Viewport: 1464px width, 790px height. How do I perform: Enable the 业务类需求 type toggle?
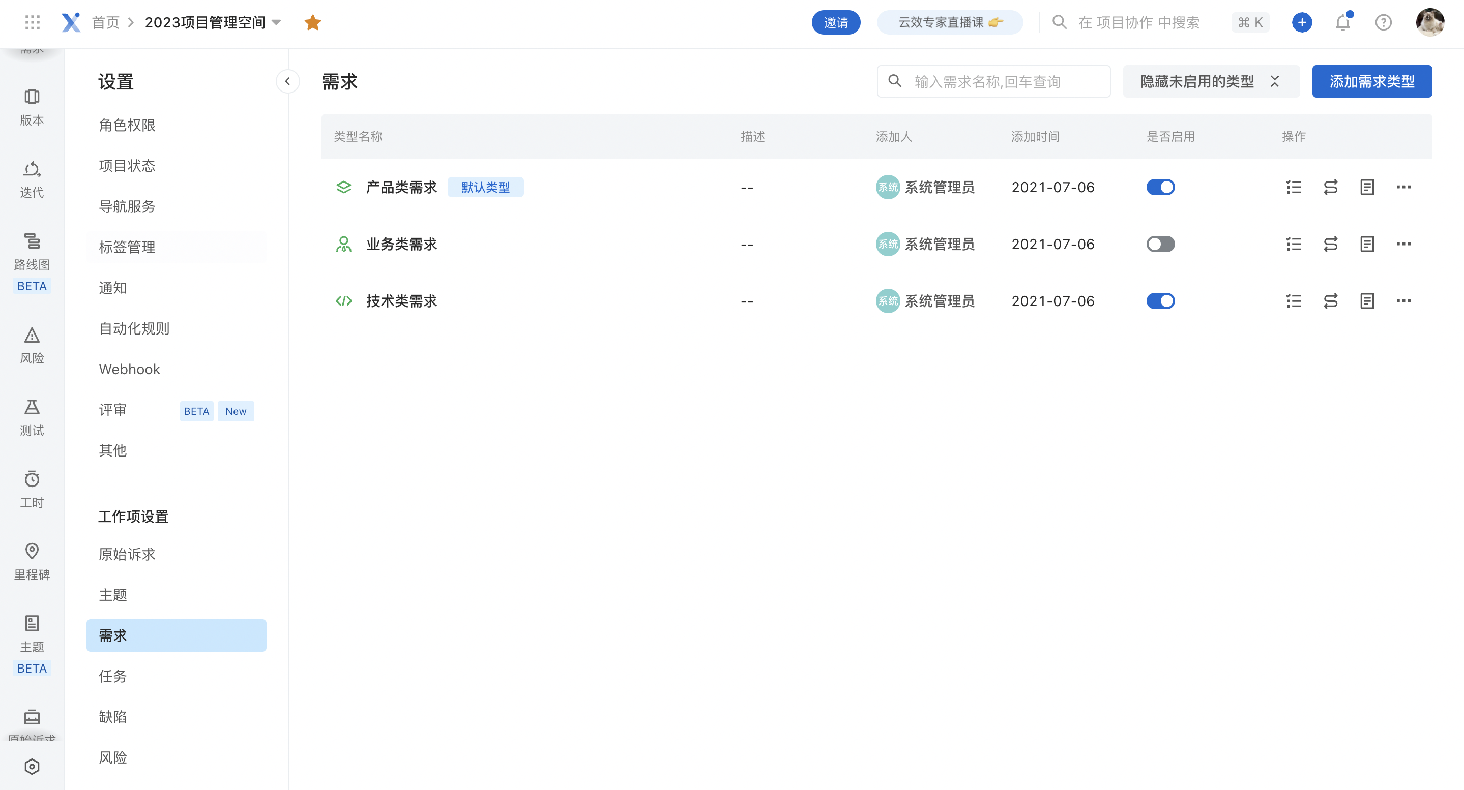pyautogui.click(x=1160, y=244)
